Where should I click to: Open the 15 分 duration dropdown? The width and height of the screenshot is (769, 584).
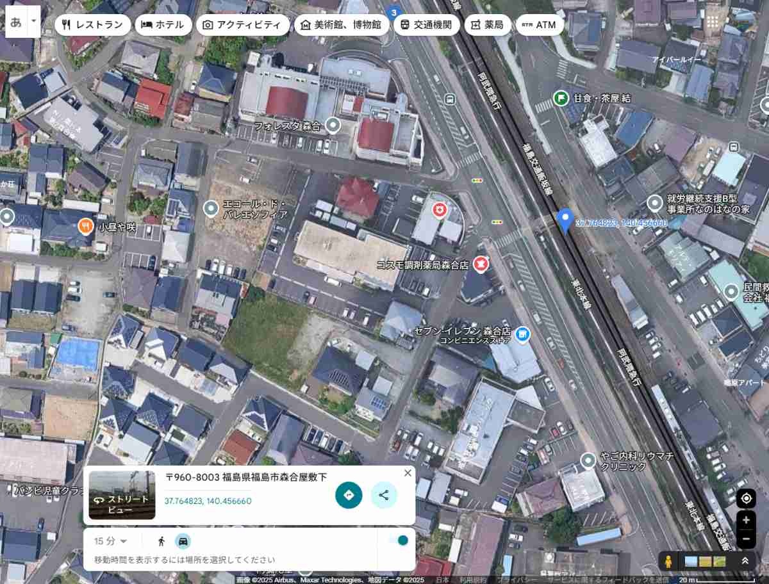[110, 541]
